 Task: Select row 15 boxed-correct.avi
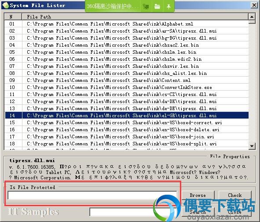click(127, 122)
